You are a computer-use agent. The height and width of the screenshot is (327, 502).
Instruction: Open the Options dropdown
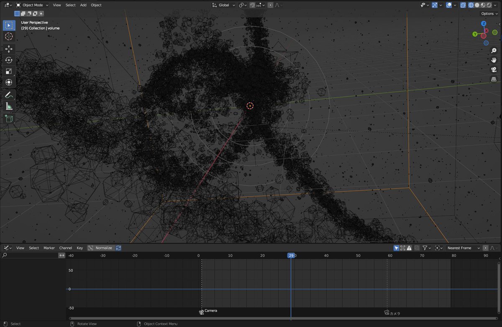click(490, 13)
